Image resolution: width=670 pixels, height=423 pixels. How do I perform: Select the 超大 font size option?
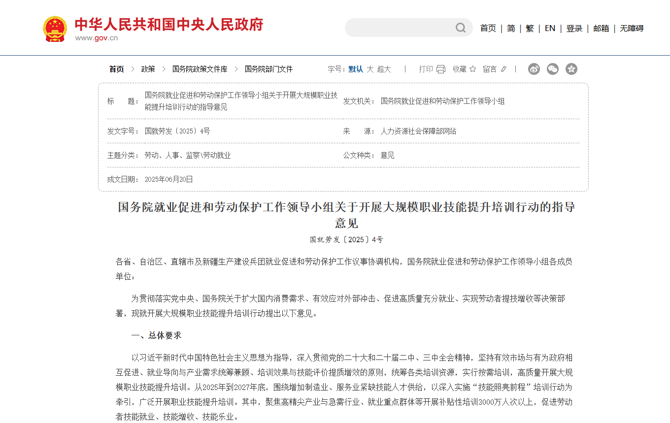click(x=383, y=69)
